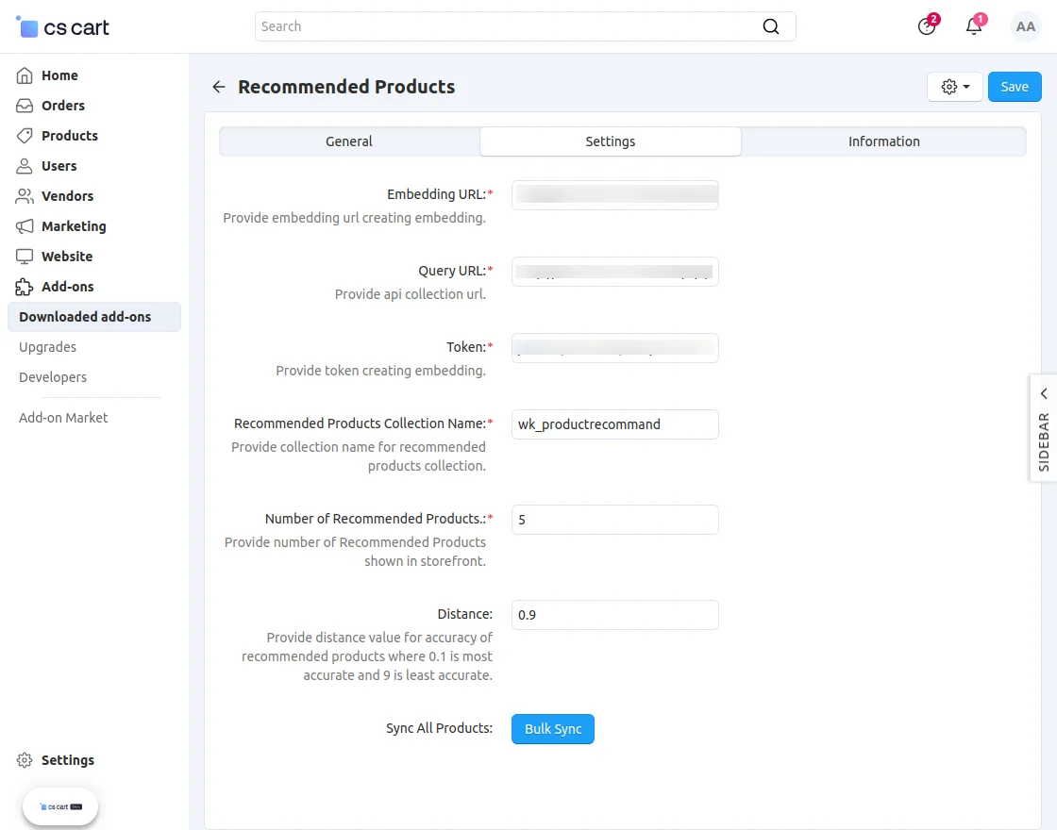The image size is (1057, 830).
Task: Open the help icon in the header
Action: pyautogui.click(x=926, y=26)
